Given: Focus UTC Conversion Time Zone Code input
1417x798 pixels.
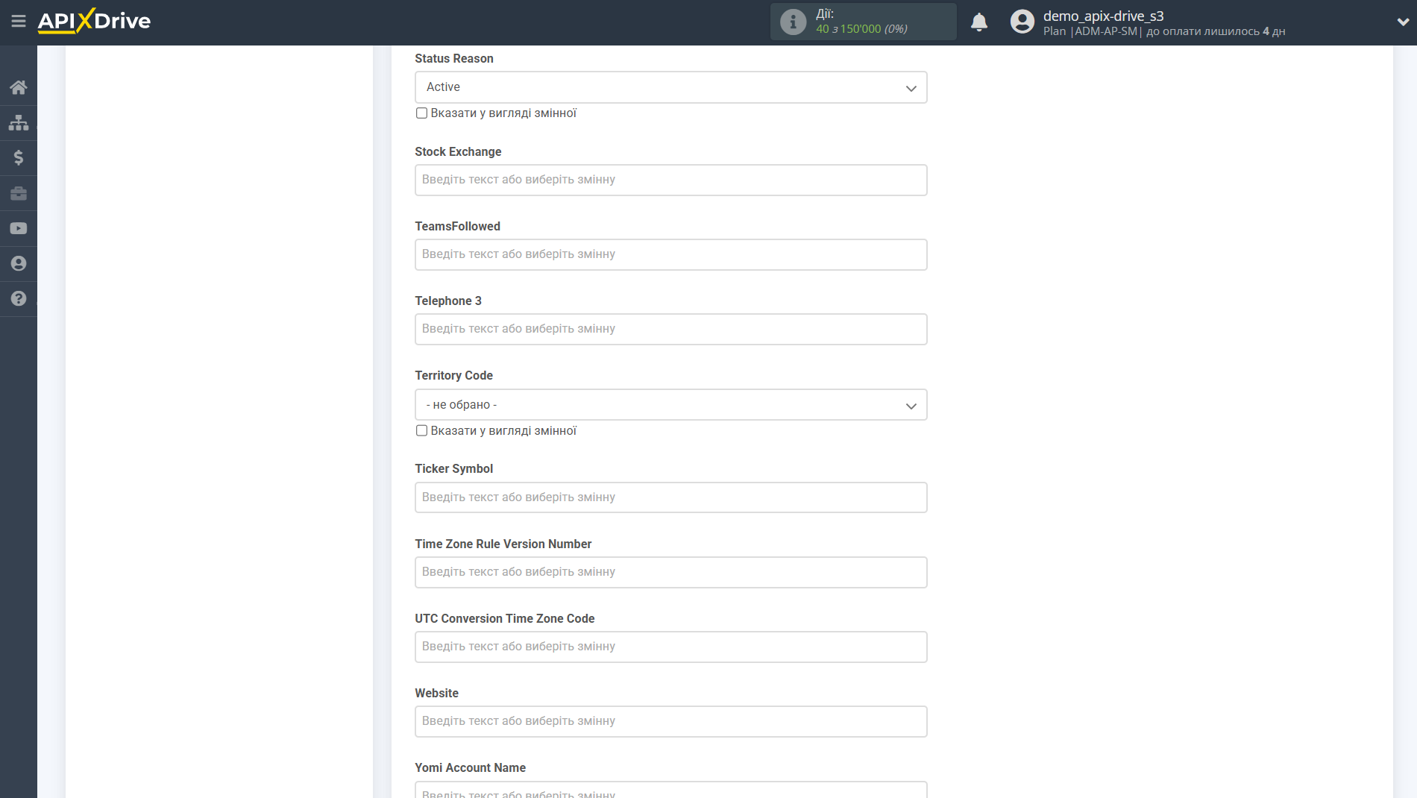Looking at the screenshot, I should [670, 647].
